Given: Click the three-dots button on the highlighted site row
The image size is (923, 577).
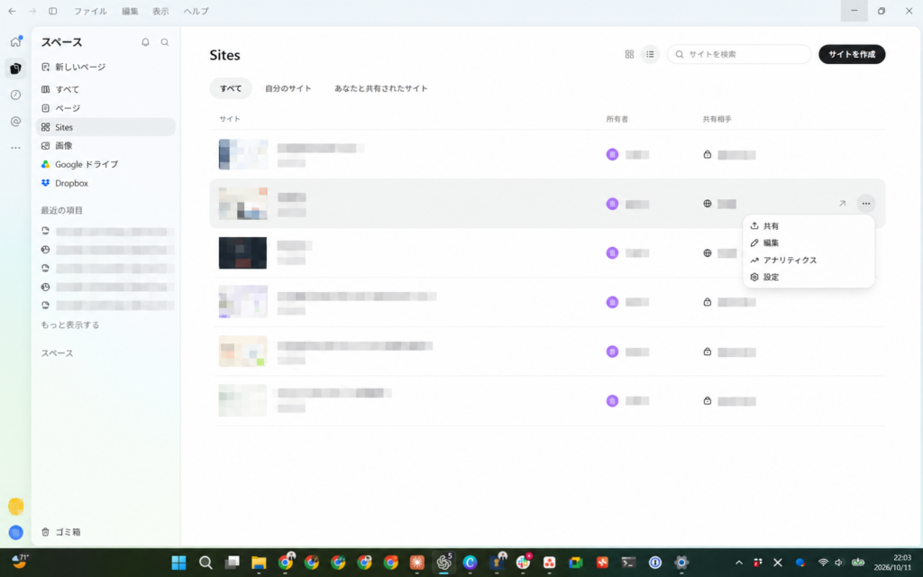Looking at the screenshot, I should [x=866, y=204].
